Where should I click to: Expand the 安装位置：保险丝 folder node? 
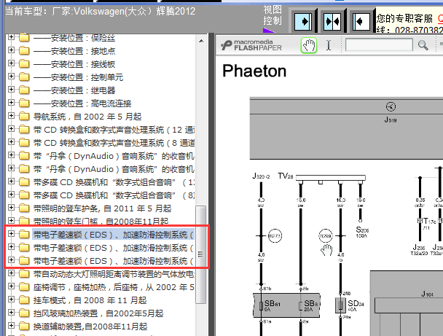[x=11, y=37]
